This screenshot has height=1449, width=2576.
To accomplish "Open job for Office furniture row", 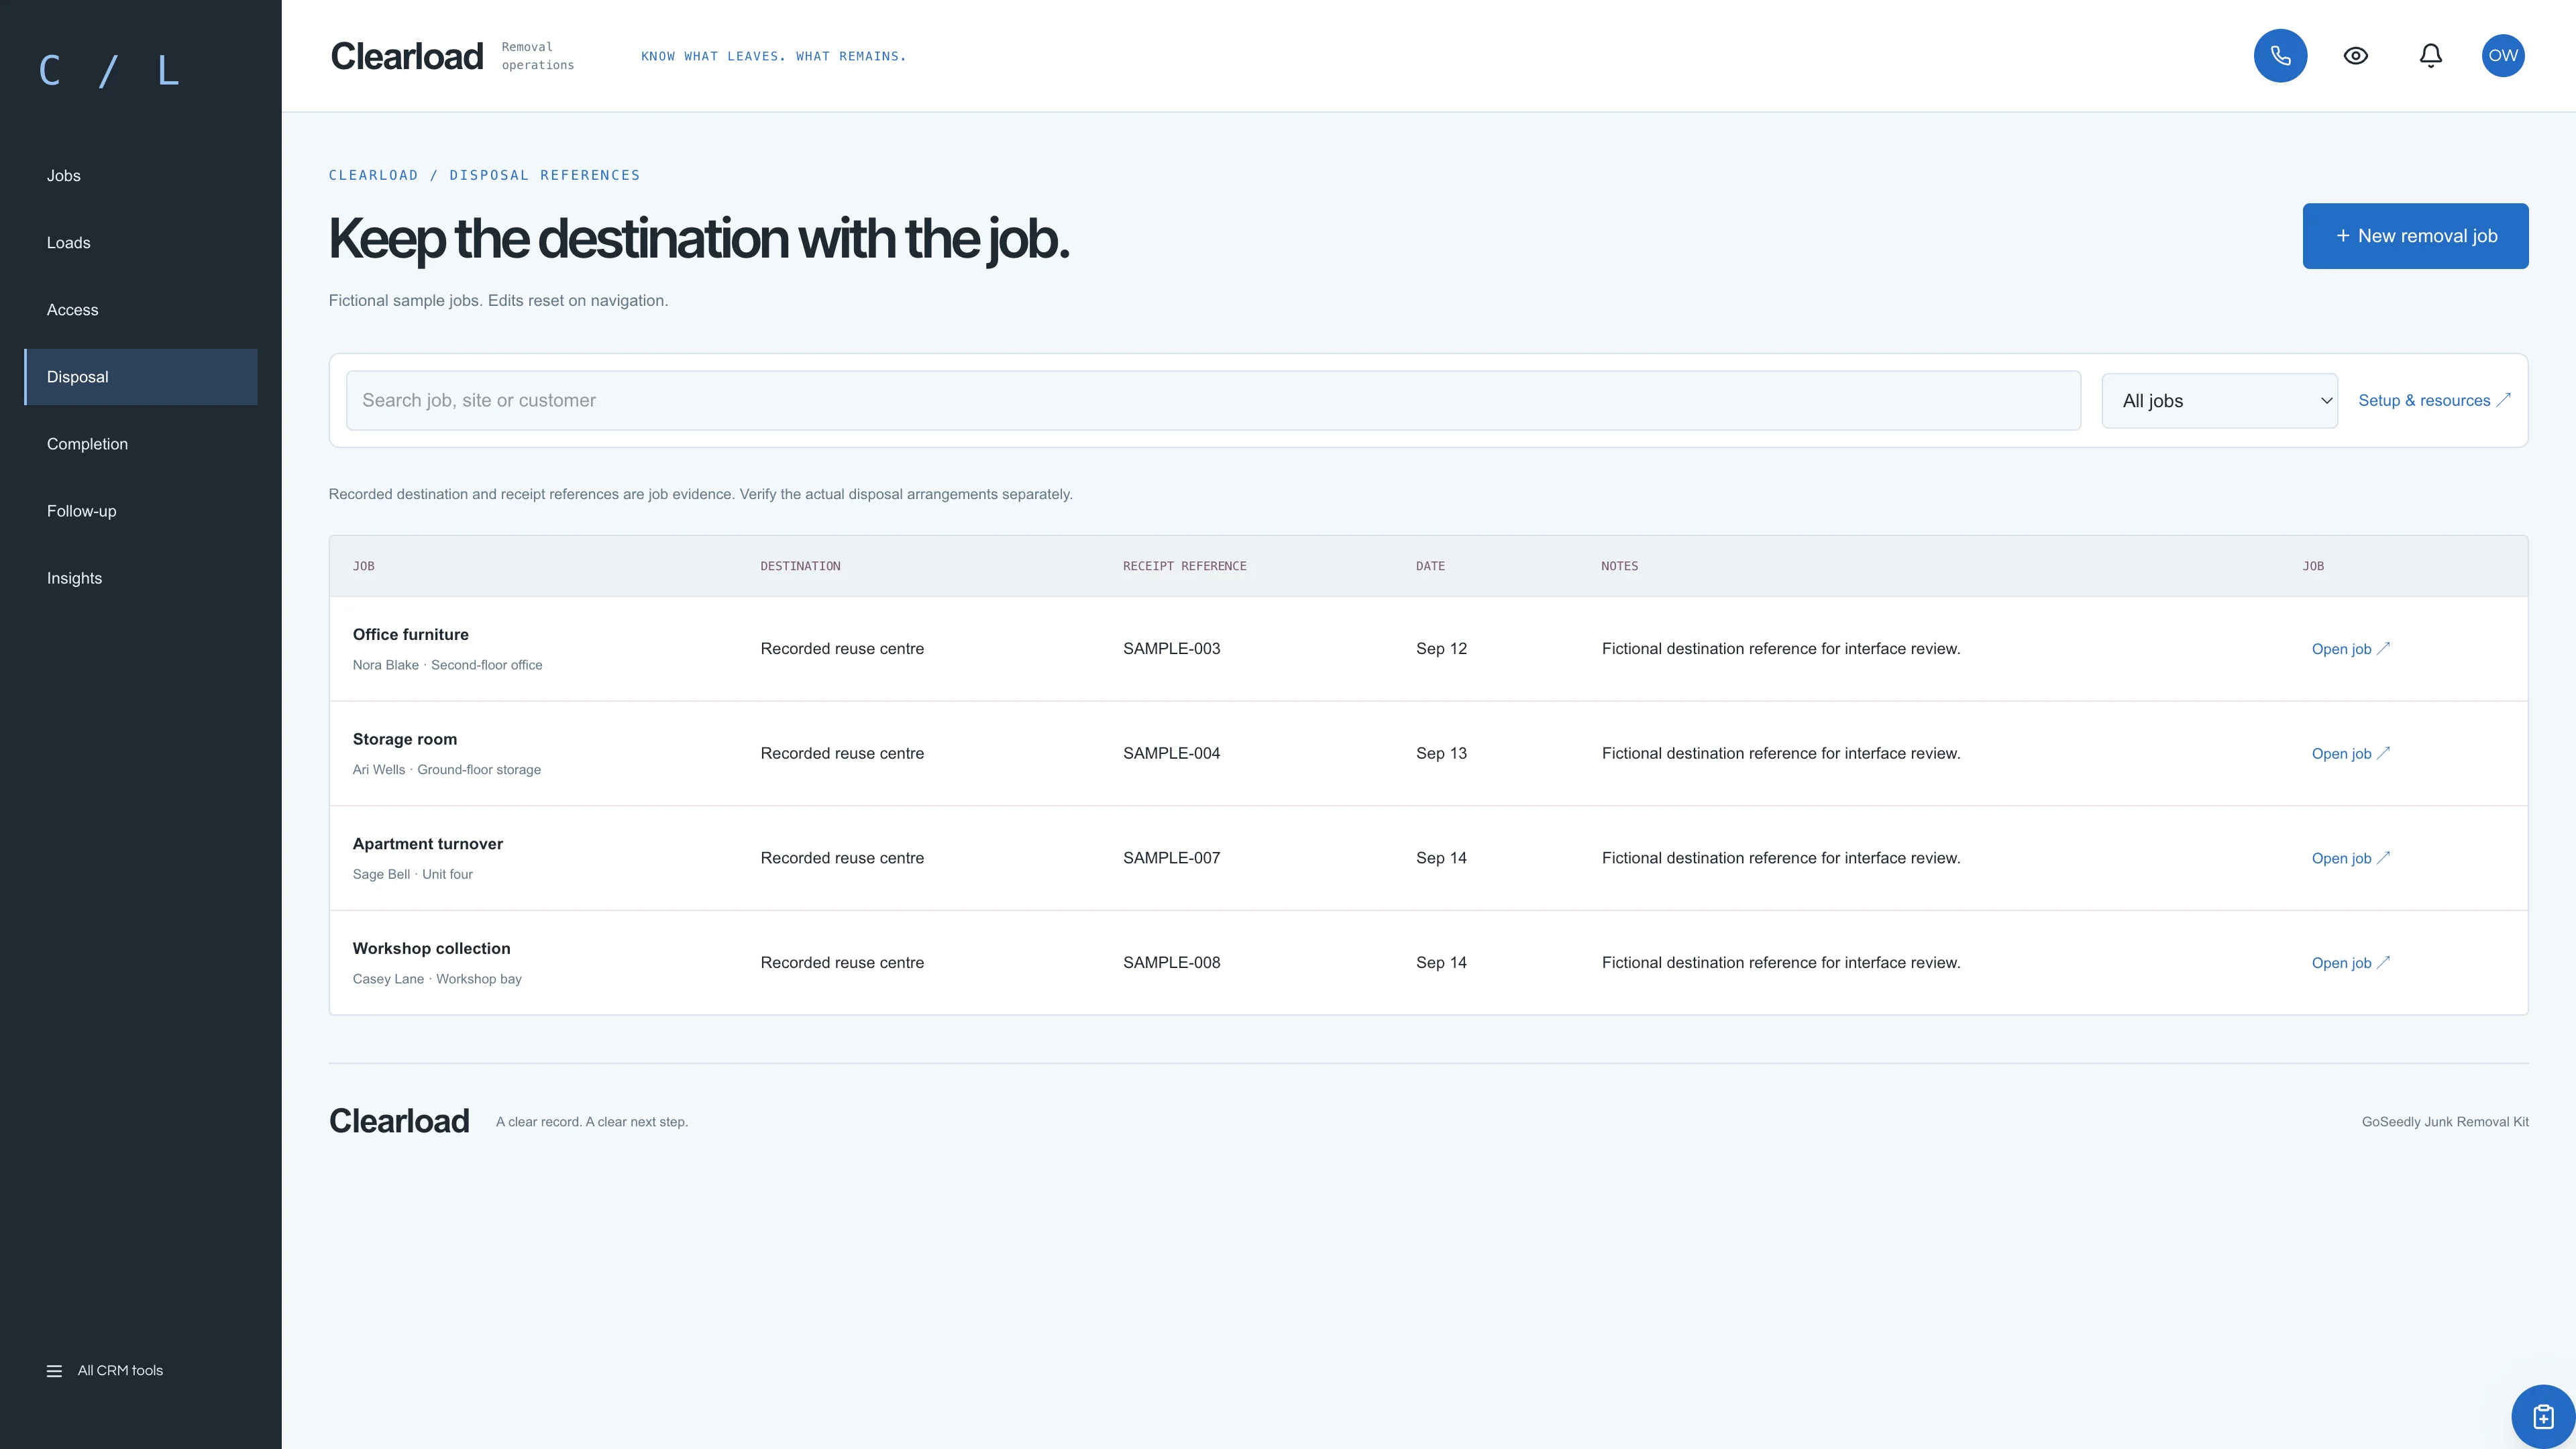I will tap(2350, 649).
